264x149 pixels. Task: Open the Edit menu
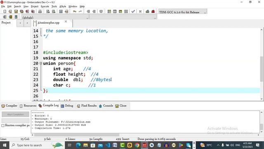(x=9, y=7)
